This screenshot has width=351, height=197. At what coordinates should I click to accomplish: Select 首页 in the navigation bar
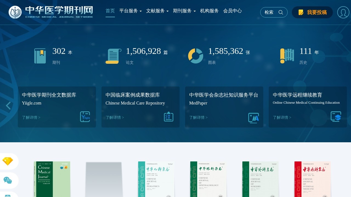click(x=110, y=11)
